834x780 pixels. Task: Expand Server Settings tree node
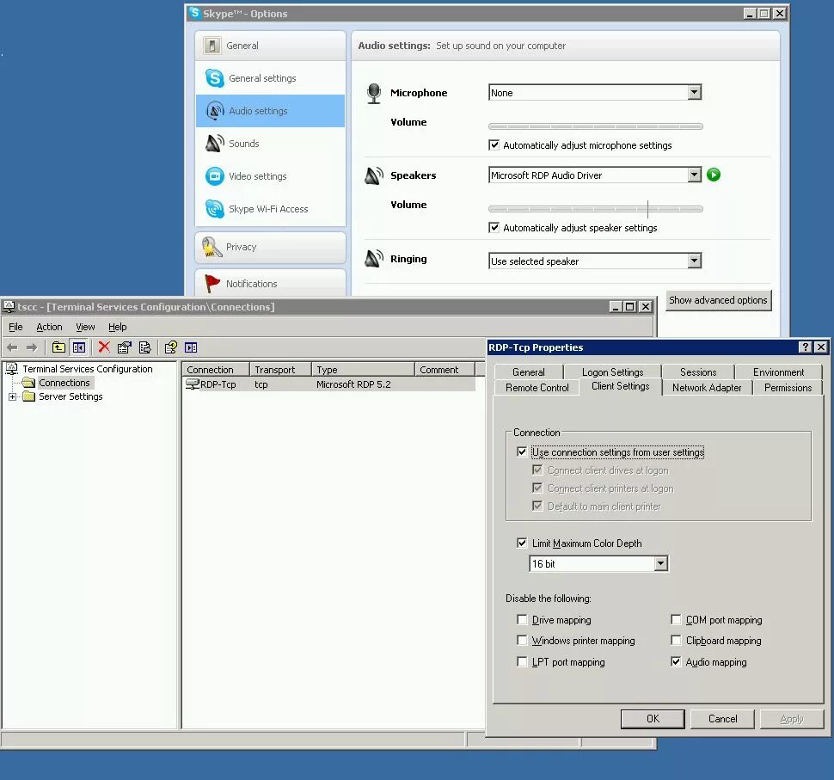(x=12, y=396)
